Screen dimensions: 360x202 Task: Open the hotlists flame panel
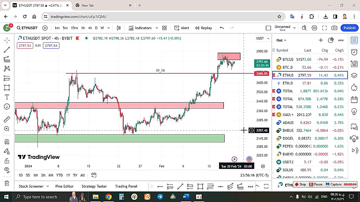(x=354, y=88)
